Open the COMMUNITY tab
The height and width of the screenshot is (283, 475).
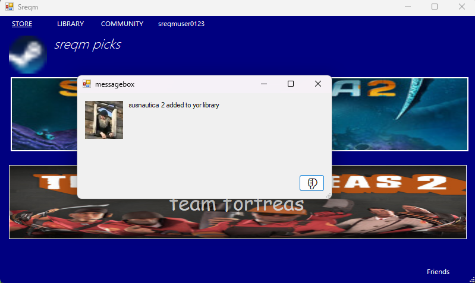[122, 24]
